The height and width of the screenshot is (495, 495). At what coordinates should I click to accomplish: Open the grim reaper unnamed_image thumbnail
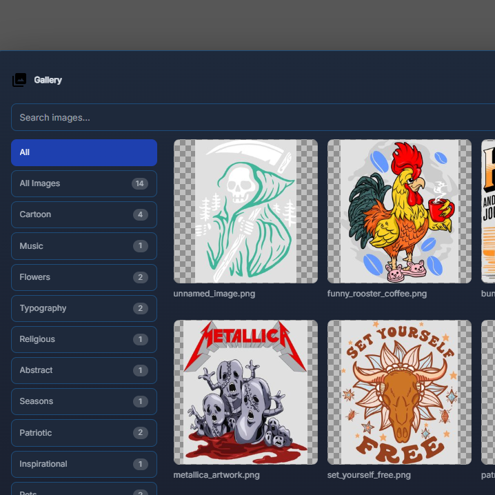245,211
